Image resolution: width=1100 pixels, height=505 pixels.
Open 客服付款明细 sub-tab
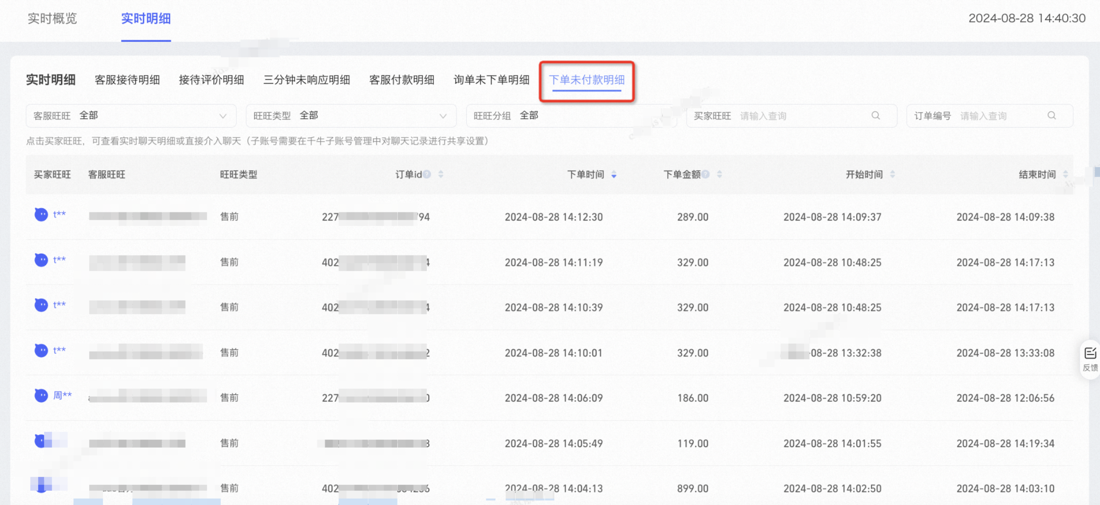coord(402,80)
